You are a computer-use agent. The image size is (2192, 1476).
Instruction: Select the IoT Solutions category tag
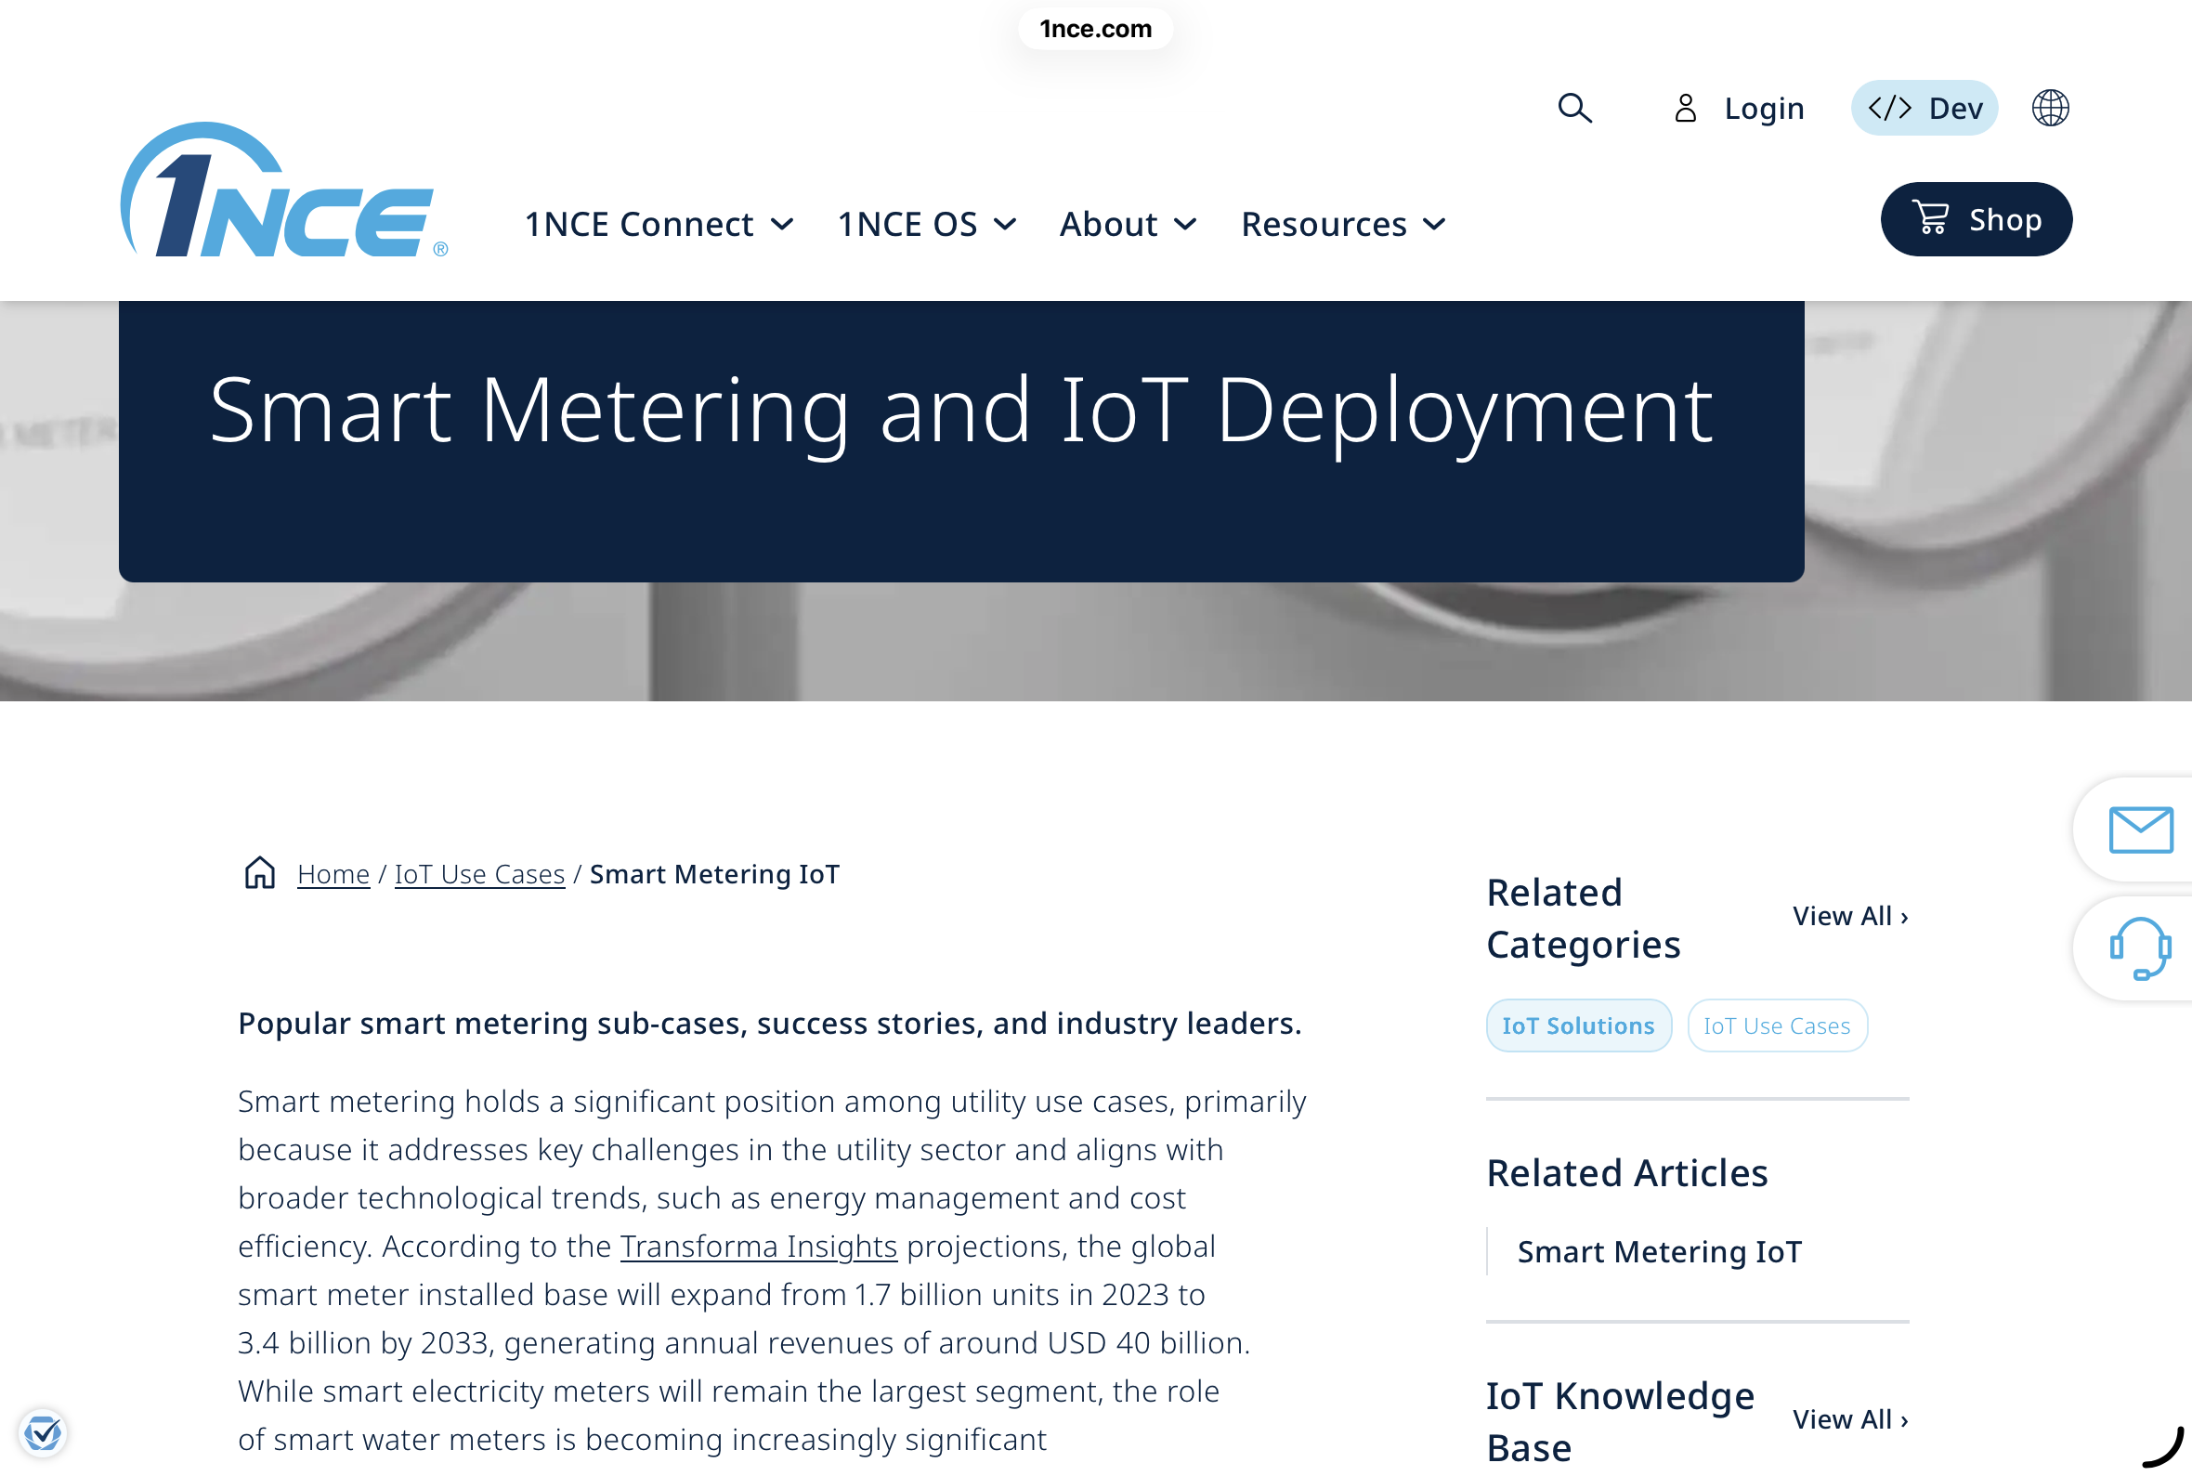click(x=1577, y=1025)
